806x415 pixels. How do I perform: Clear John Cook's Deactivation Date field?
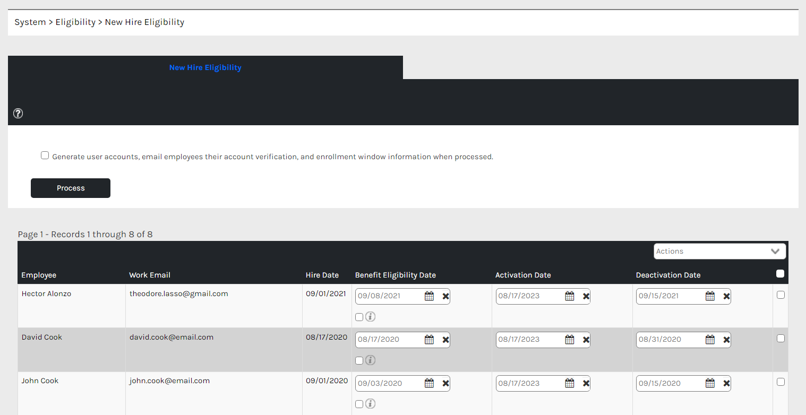tap(726, 383)
